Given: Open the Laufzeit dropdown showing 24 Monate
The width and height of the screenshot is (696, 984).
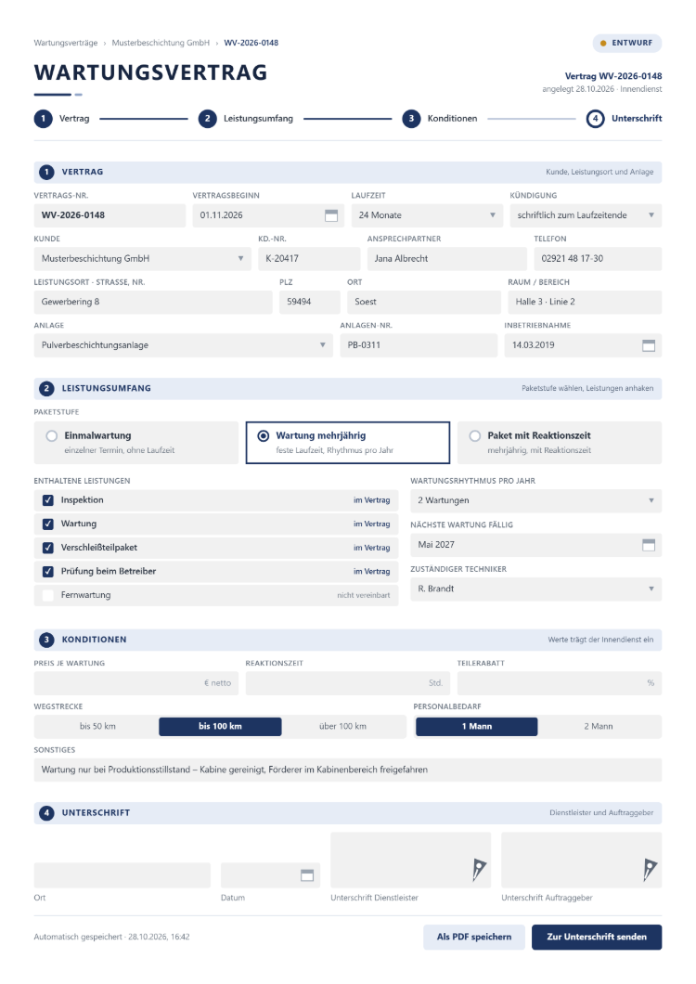Looking at the screenshot, I should [x=428, y=215].
